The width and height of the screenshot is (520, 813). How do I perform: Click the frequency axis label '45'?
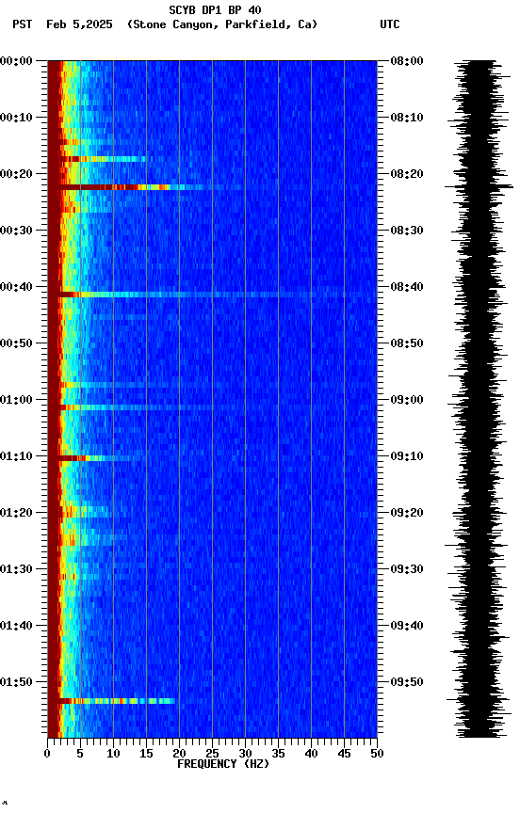click(x=344, y=754)
